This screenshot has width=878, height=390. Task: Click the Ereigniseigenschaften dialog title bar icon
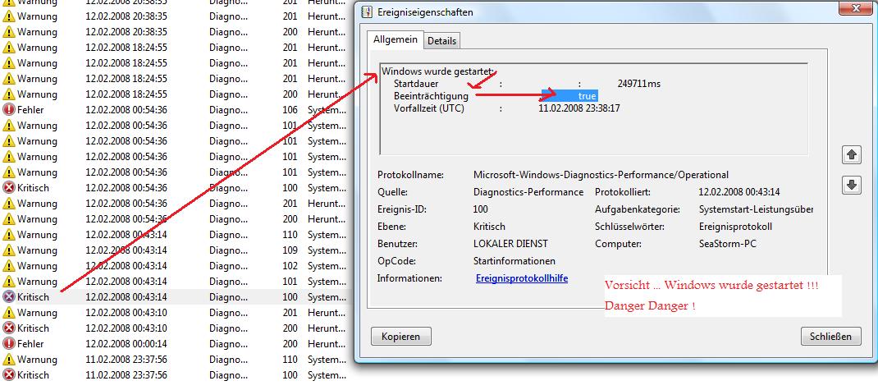click(367, 11)
